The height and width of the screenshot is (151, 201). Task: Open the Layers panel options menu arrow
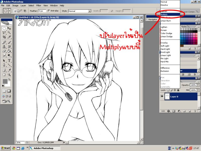coord(199,82)
